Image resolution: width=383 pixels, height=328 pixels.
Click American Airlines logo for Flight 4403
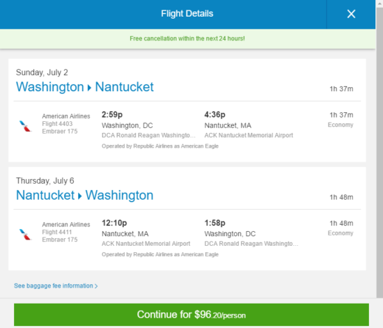(x=25, y=126)
